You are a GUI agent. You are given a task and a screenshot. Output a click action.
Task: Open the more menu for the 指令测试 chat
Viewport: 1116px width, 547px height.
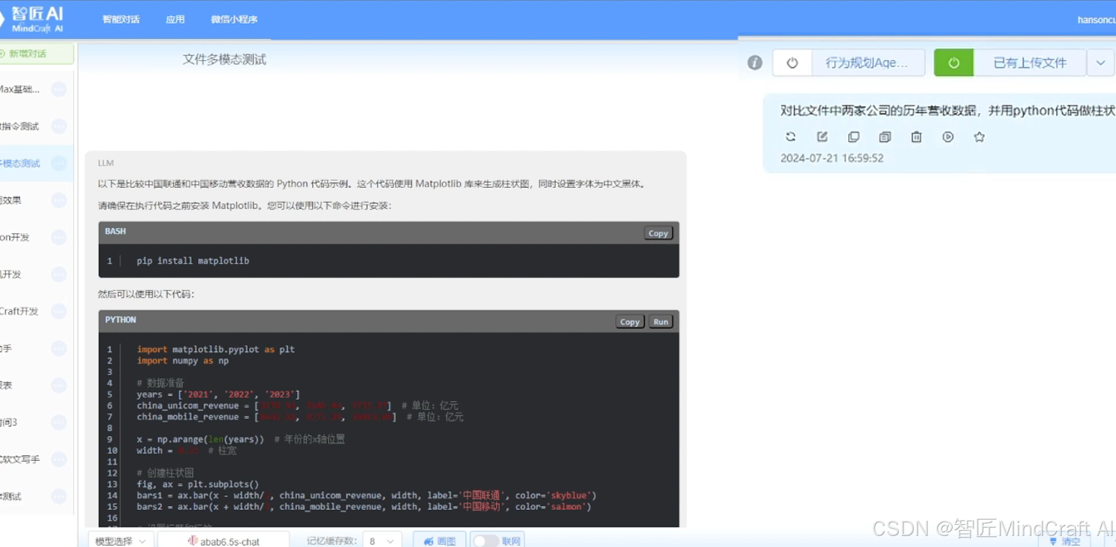point(59,126)
